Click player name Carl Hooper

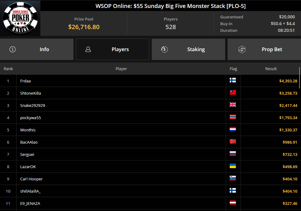click(x=31, y=179)
